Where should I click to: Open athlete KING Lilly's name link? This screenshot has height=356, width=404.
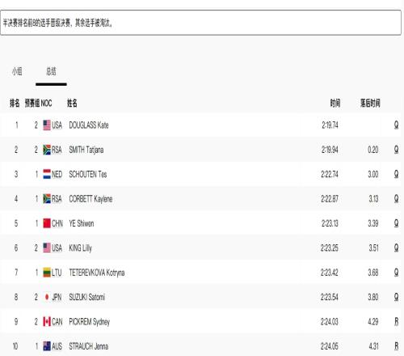point(81,248)
